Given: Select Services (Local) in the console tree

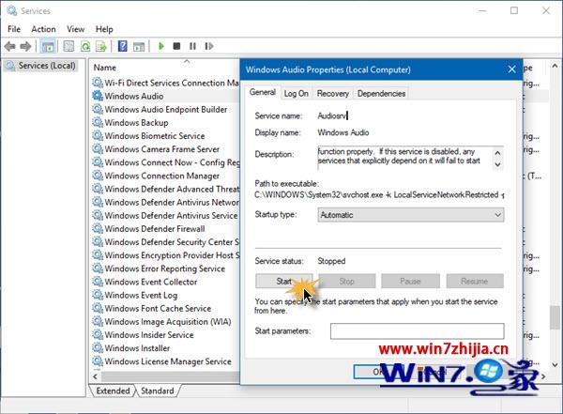Looking at the screenshot, I should coord(41,66).
